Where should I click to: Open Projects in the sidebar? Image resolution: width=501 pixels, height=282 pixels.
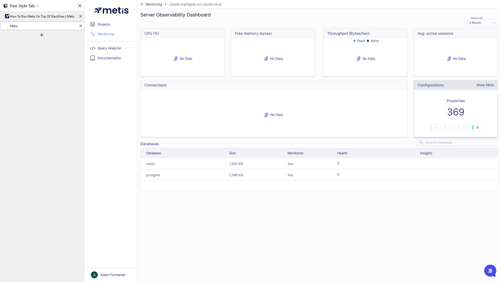tap(104, 24)
